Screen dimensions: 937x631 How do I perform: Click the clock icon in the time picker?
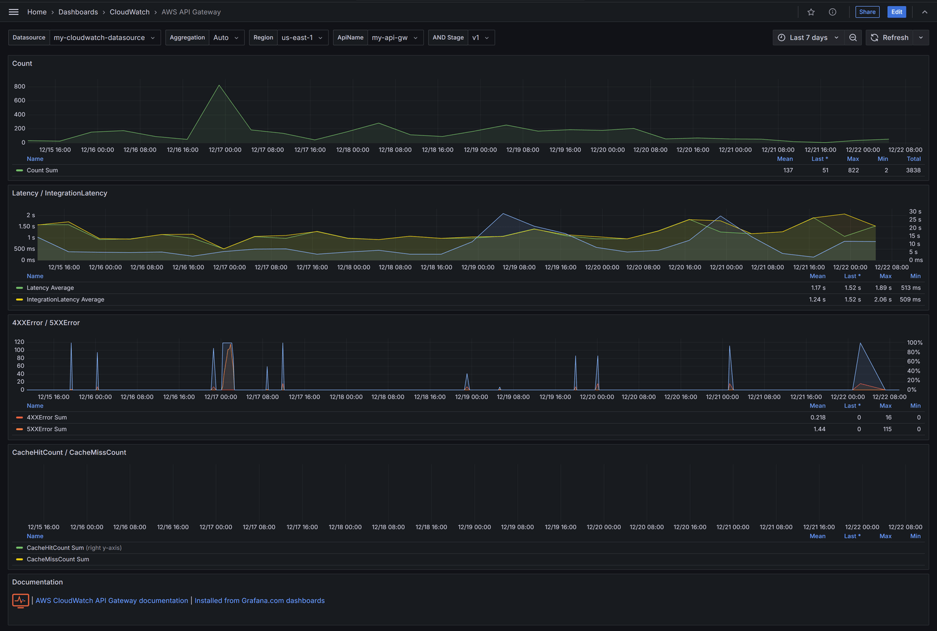coord(781,37)
